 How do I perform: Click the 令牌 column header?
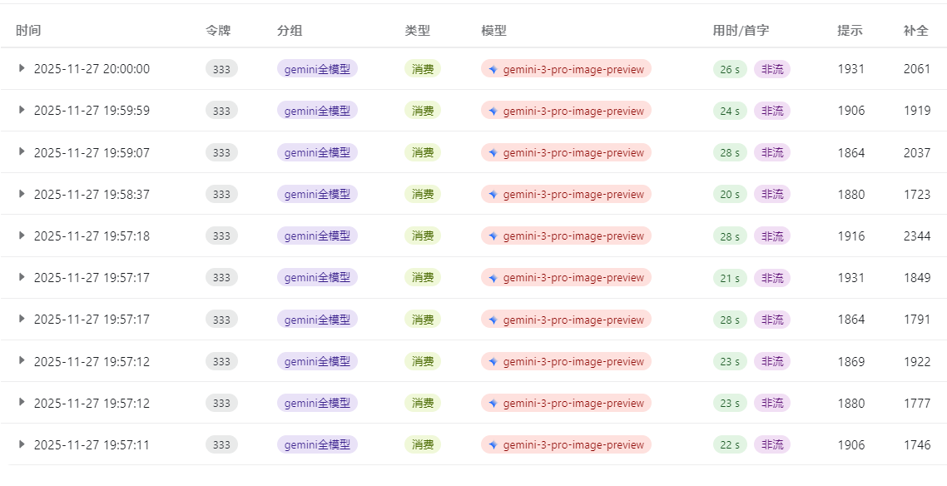218,30
